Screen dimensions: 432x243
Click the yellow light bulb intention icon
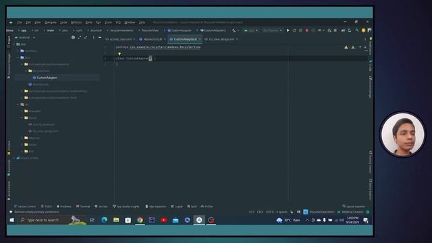(x=119, y=54)
